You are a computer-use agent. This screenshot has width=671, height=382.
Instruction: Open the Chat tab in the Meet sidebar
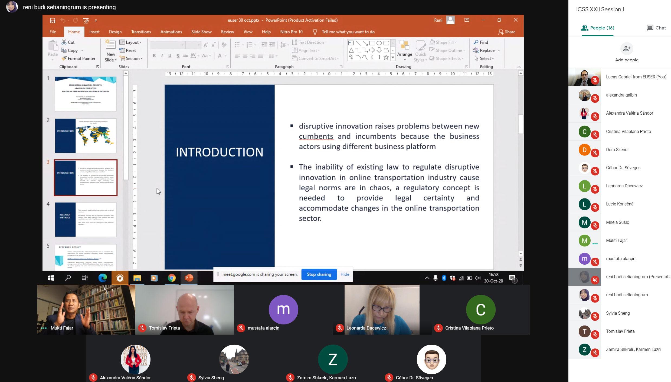tap(656, 28)
